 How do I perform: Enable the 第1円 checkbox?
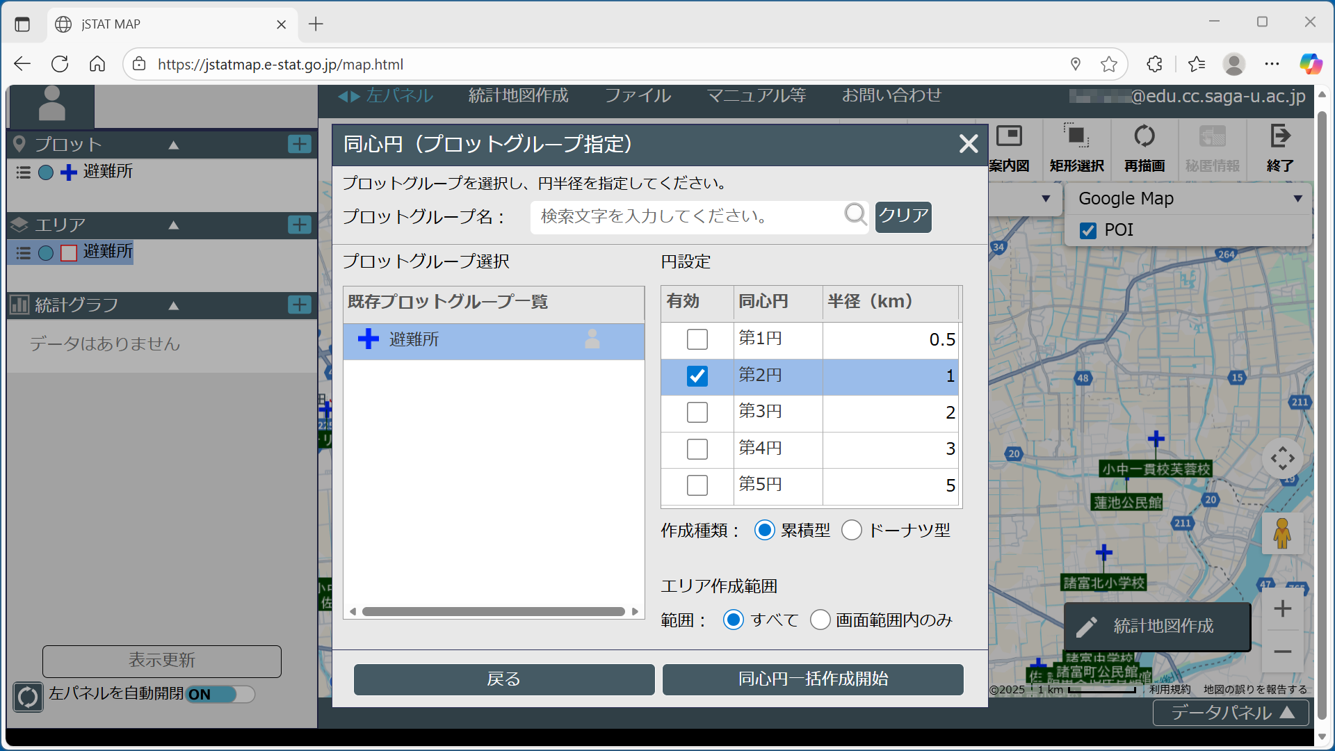tap(697, 339)
